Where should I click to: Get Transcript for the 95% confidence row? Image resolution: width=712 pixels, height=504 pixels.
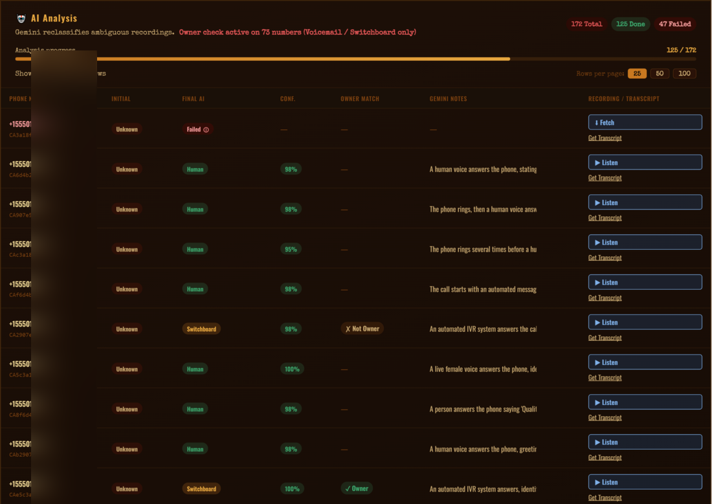click(605, 258)
